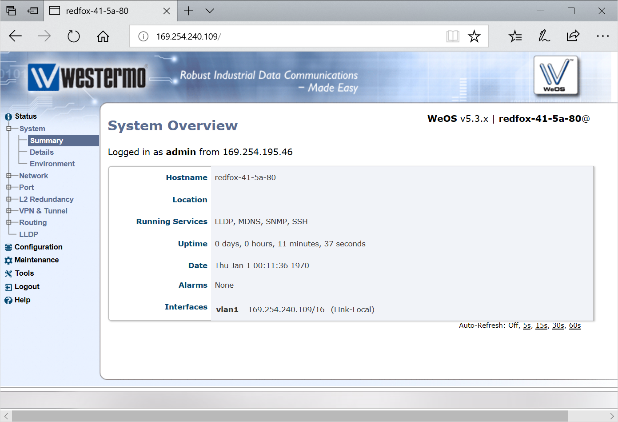Click the Westermo logo
The width and height of the screenshot is (618, 422).
coord(87,77)
